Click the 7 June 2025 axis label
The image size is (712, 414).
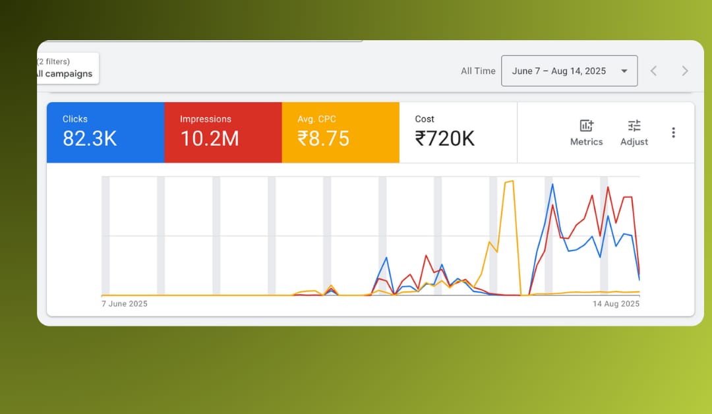(125, 304)
